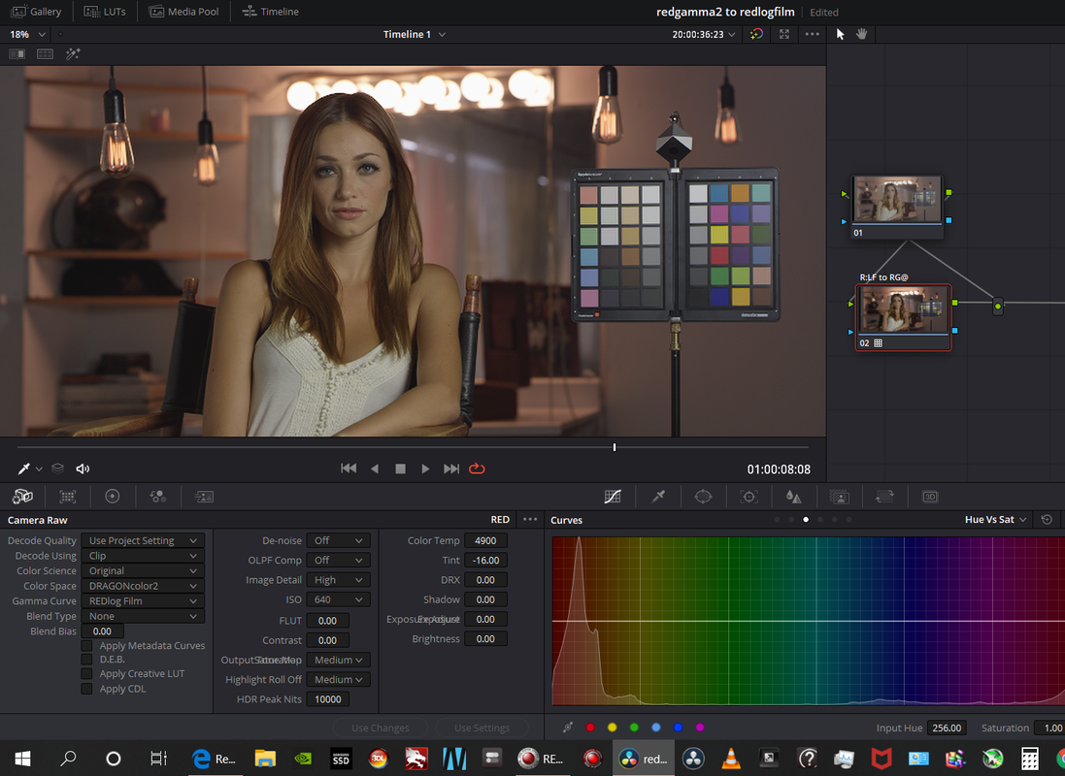Open the Tracker palette
This screenshot has height=776, width=1065.
(x=749, y=497)
